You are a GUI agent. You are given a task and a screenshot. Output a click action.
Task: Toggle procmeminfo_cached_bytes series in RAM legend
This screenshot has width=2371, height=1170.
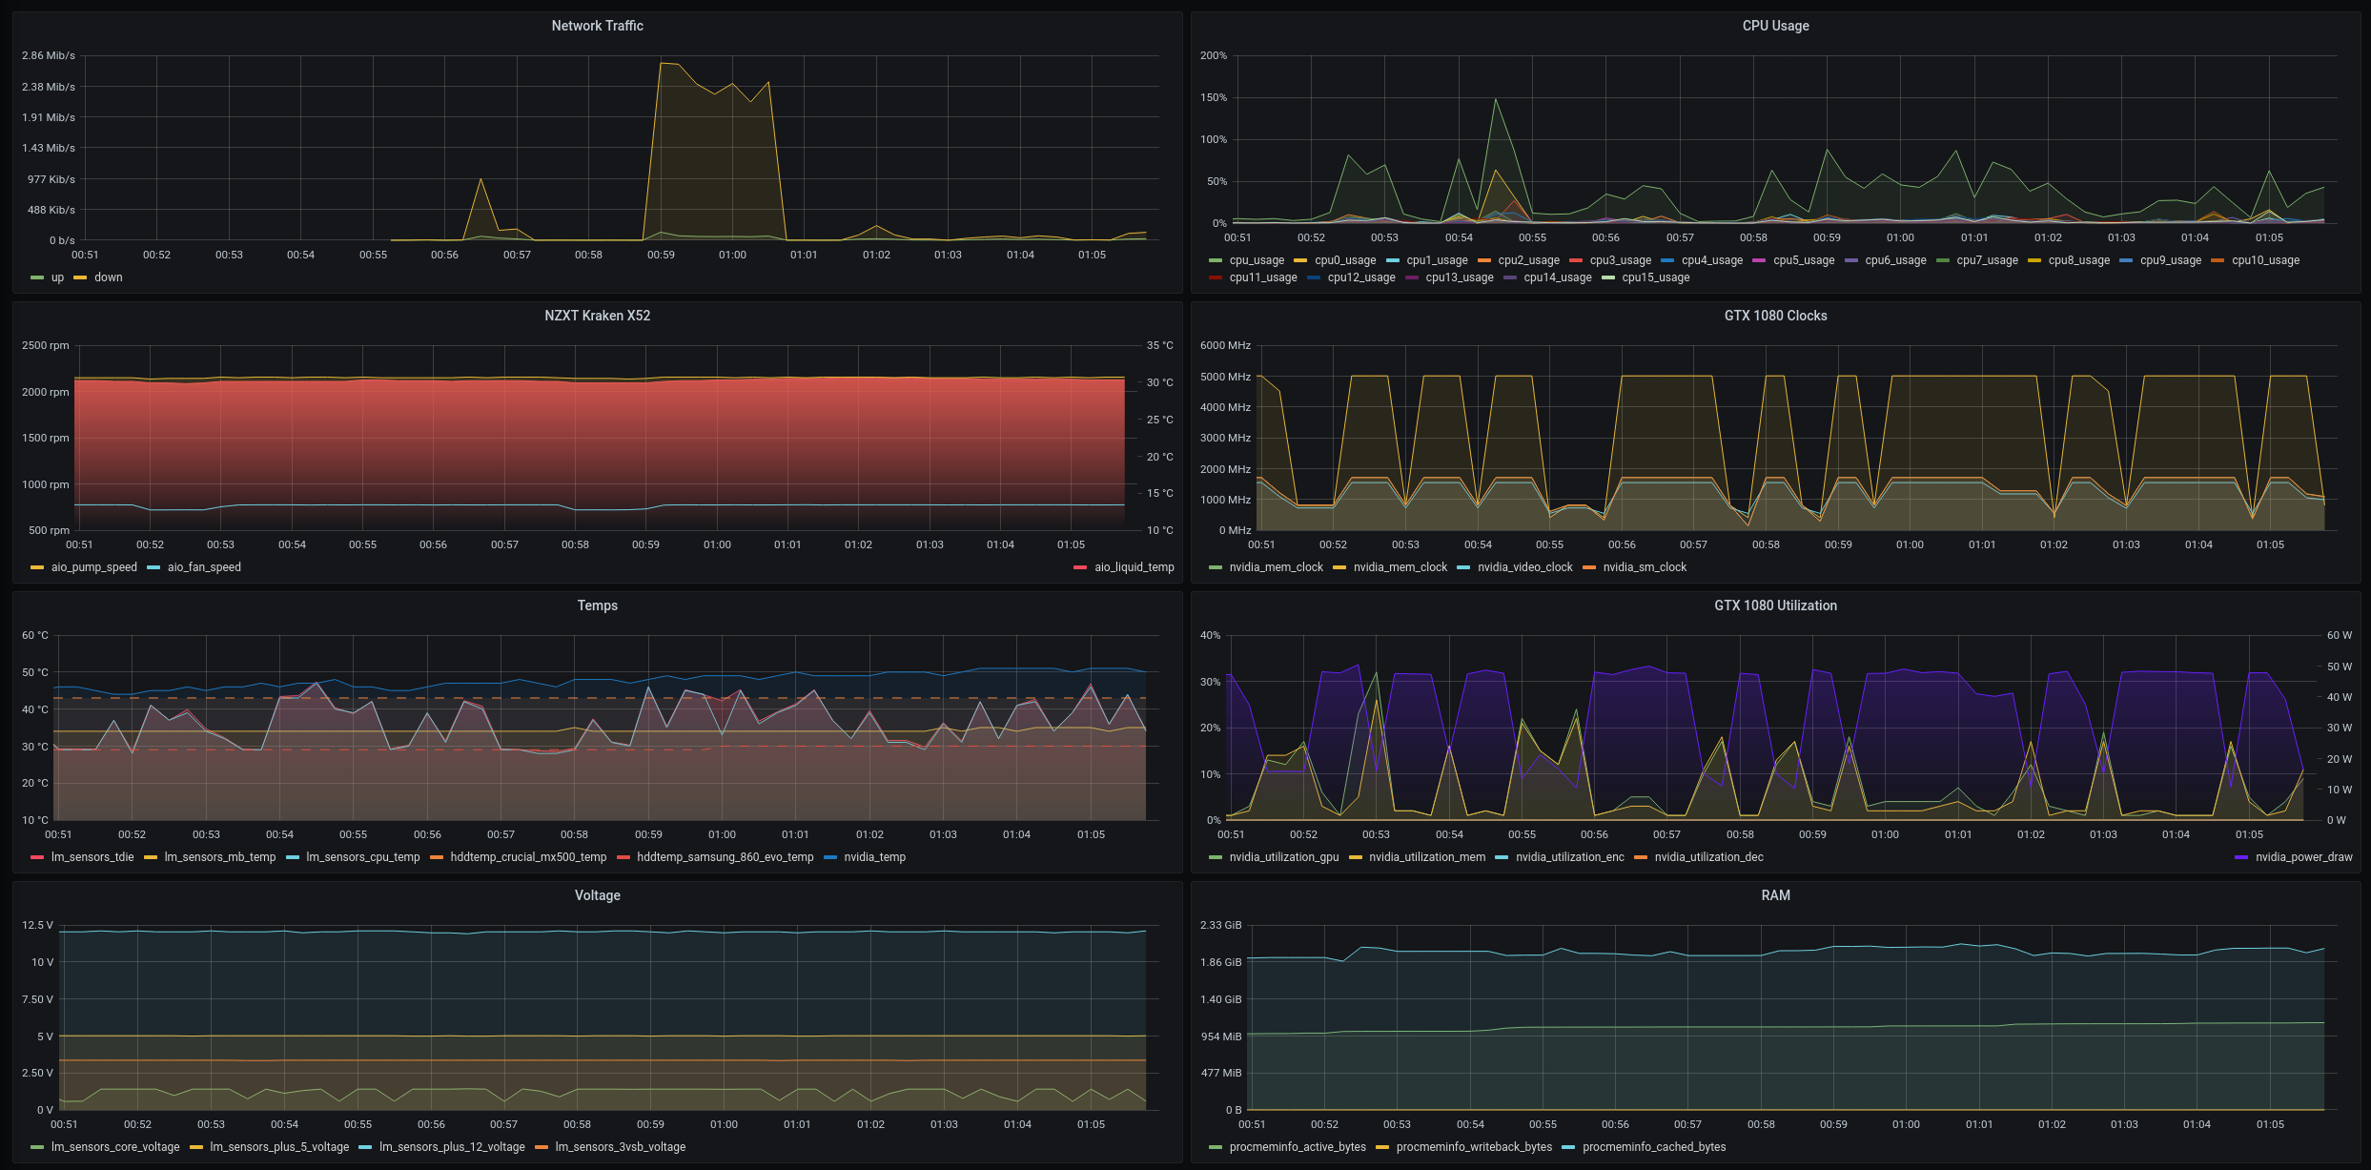pyautogui.click(x=1654, y=1147)
